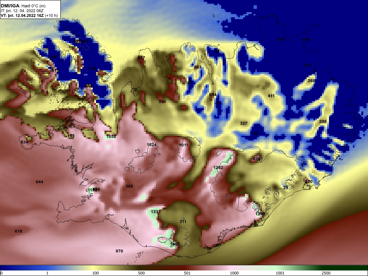Click the DMI/IGA Hæð 0°C title text

click(x=23, y=6)
